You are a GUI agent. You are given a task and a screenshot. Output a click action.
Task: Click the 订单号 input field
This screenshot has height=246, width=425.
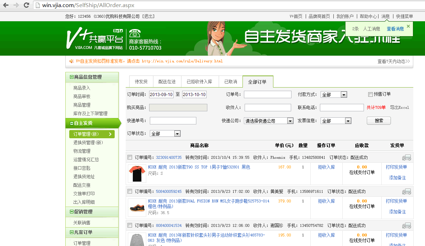[x=267, y=94]
